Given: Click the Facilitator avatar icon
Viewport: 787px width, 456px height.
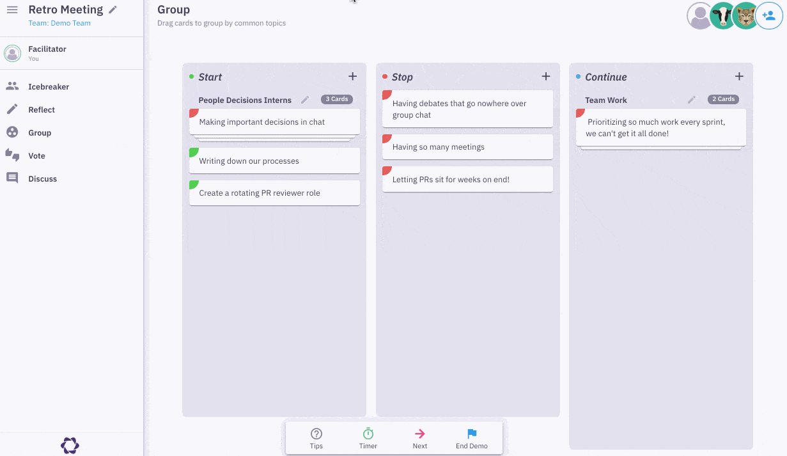Looking at the screenshot, I should pos(13,54).
